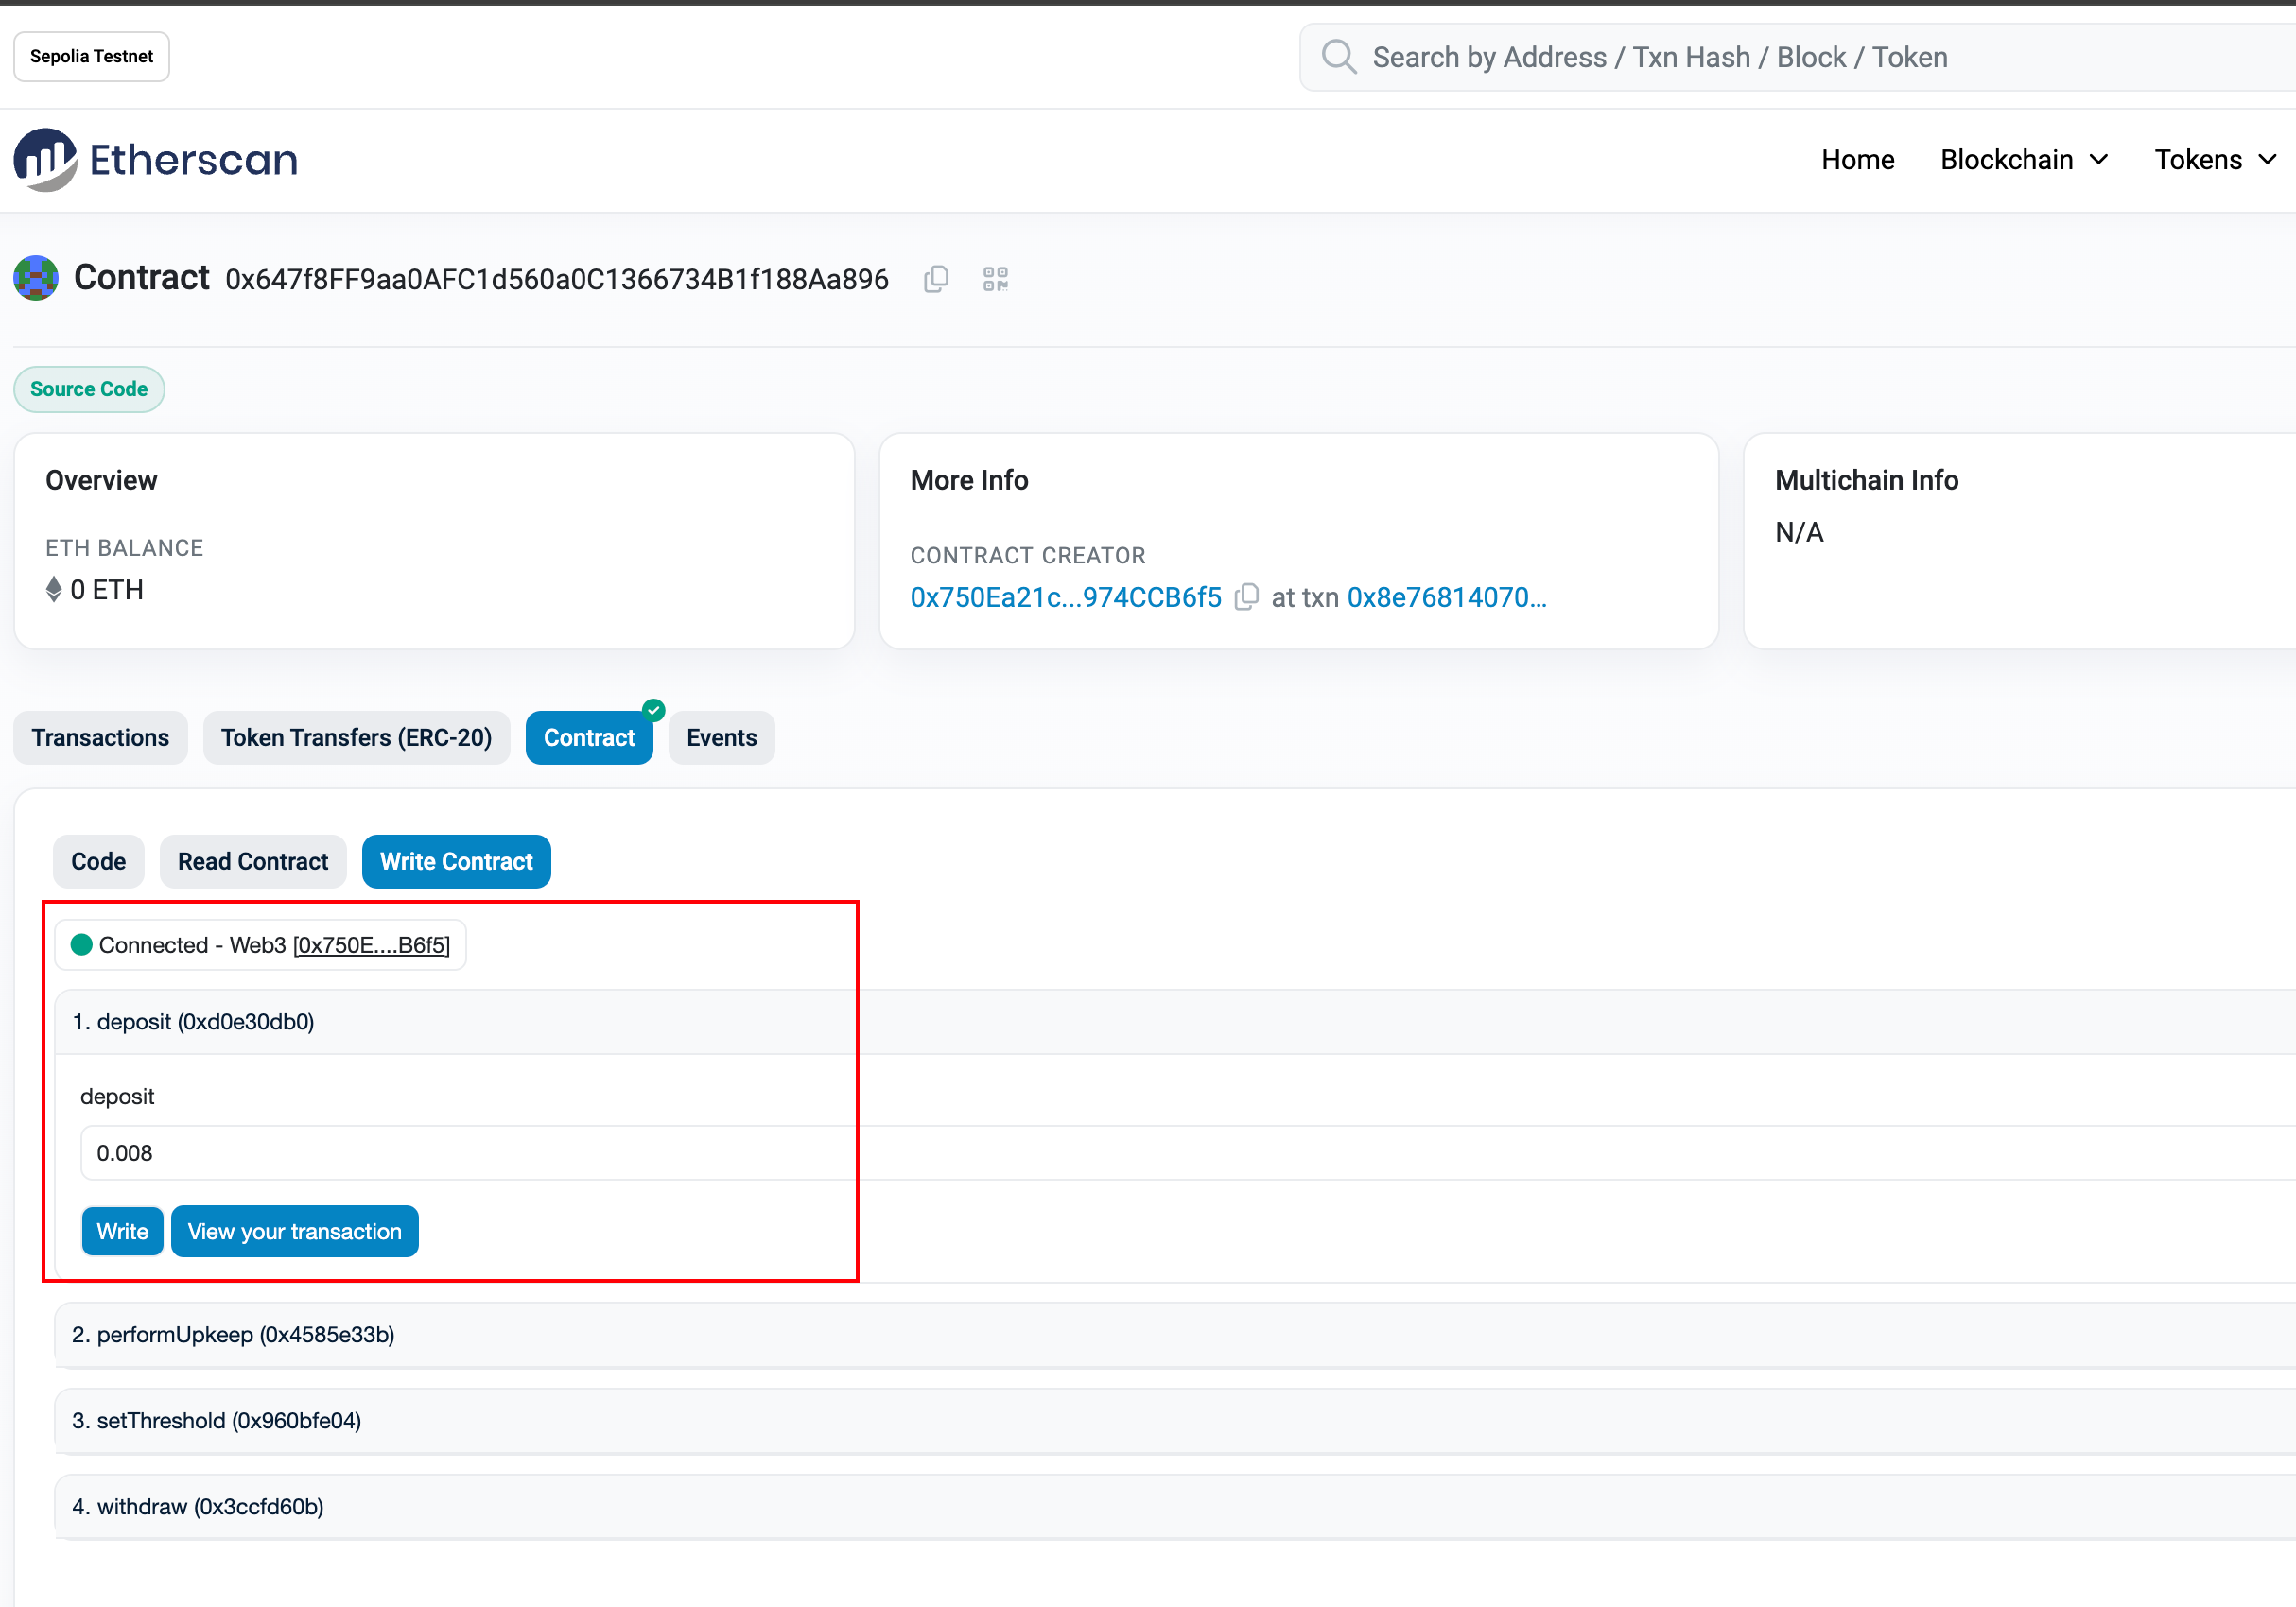Open the Transactions tab
2296x1607 pixels.
100,737
